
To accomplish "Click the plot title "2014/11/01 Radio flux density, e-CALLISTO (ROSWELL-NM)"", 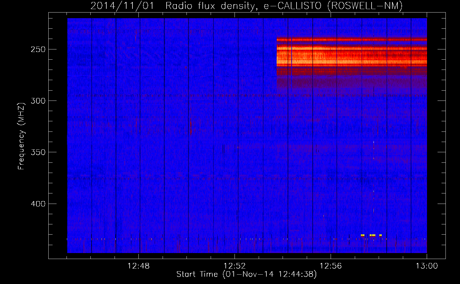I will click(246, 6).
